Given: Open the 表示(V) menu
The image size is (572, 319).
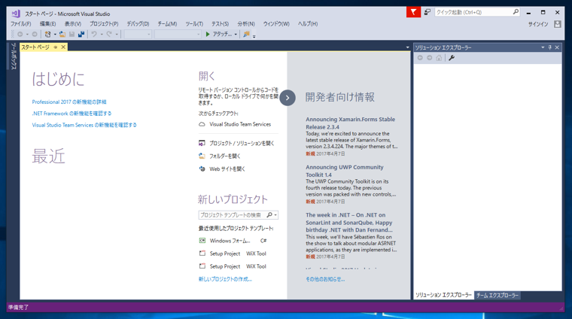Looking at the screenshot, I should pyautogui.click(x=73, y=23).
